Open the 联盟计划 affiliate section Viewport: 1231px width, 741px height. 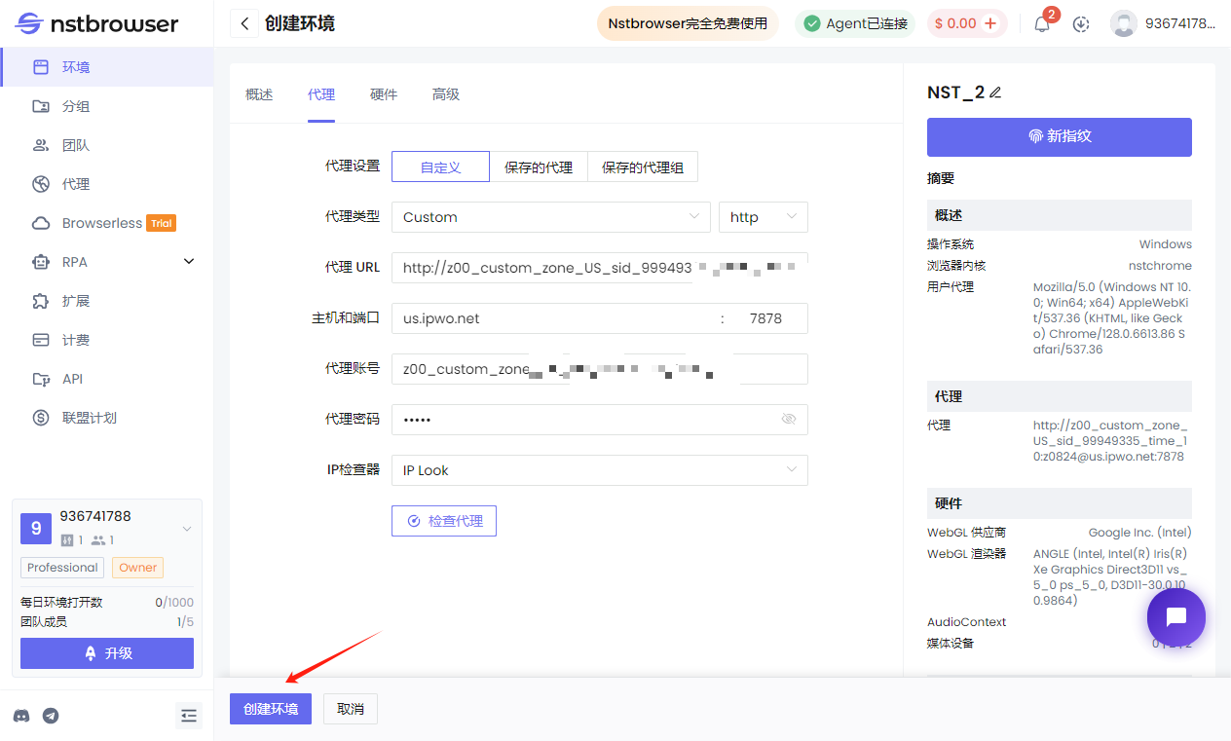107,418
